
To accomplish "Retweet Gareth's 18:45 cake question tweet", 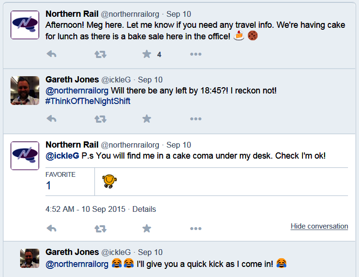I will click(101, 119).
